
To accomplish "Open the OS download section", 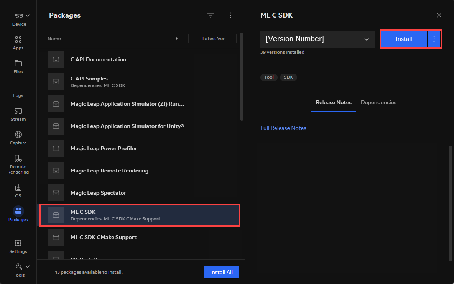I will (x=18, y=190).
